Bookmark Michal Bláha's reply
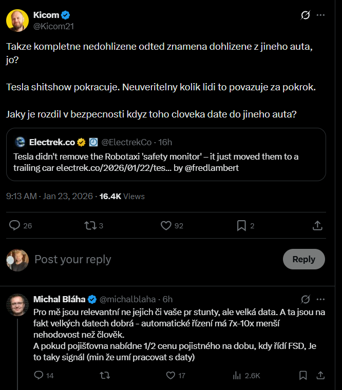This screenshot has width=342, height=390. pyautogui.click(x=302, y=376)
